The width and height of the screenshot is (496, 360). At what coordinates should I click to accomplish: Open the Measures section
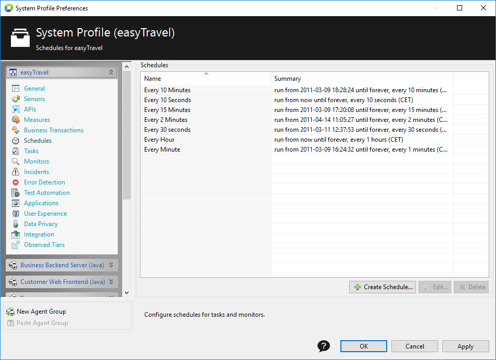pyautogui.click(x=37, y=120)
